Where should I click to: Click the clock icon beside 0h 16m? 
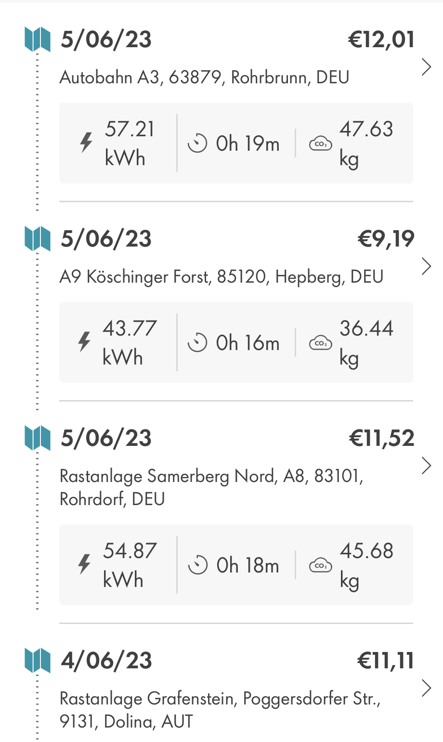coord(197,343)
